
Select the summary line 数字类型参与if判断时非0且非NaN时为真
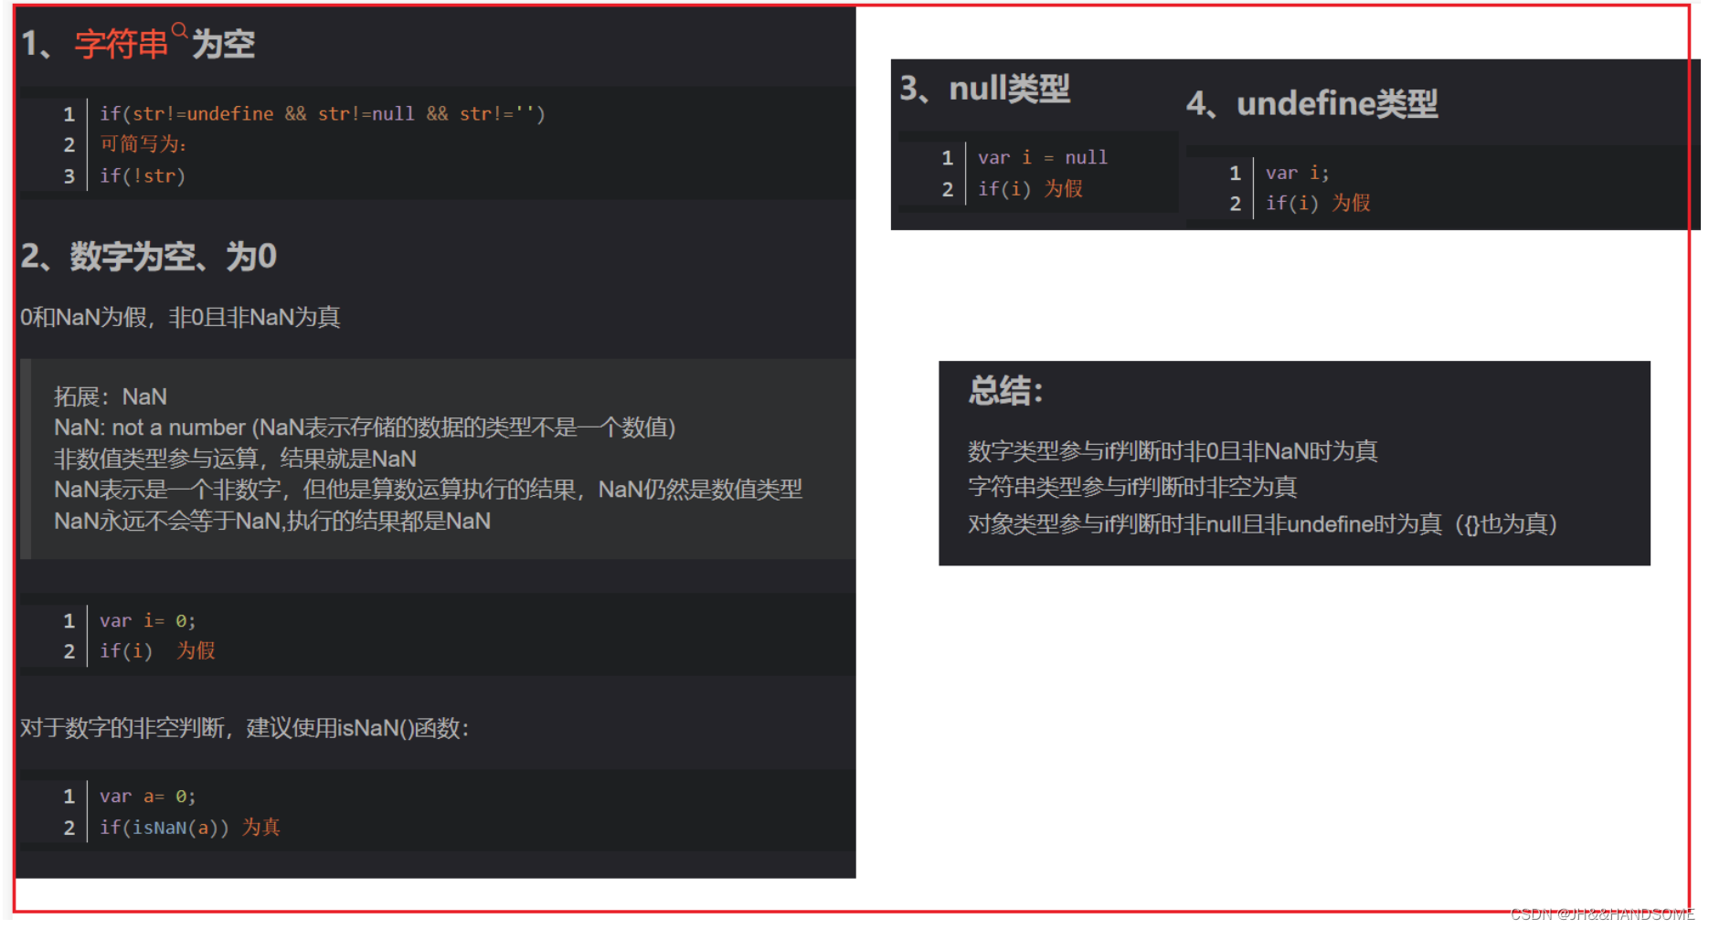point(1173,451)
